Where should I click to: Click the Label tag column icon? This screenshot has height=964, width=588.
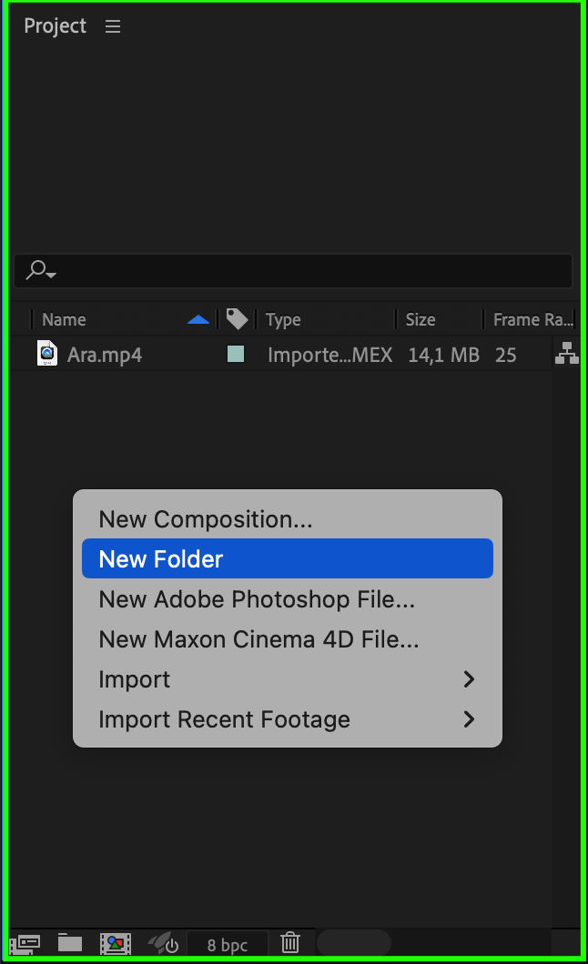pos(237,319)
